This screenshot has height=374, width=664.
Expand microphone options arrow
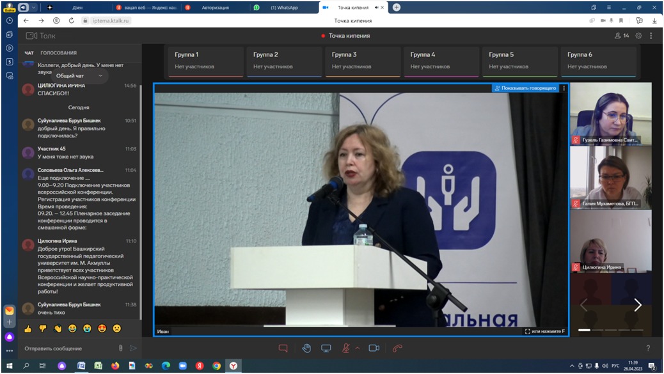point(358,348)
